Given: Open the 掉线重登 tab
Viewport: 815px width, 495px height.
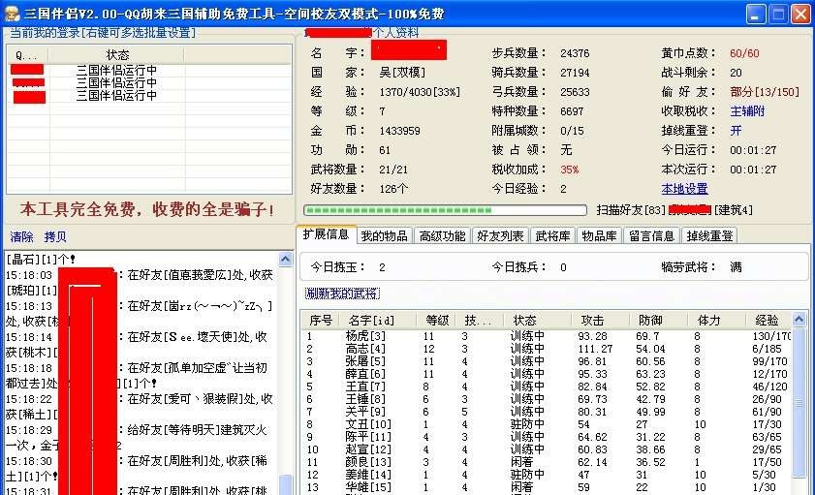Looking at the screenshot, I should tap(709, 236).
